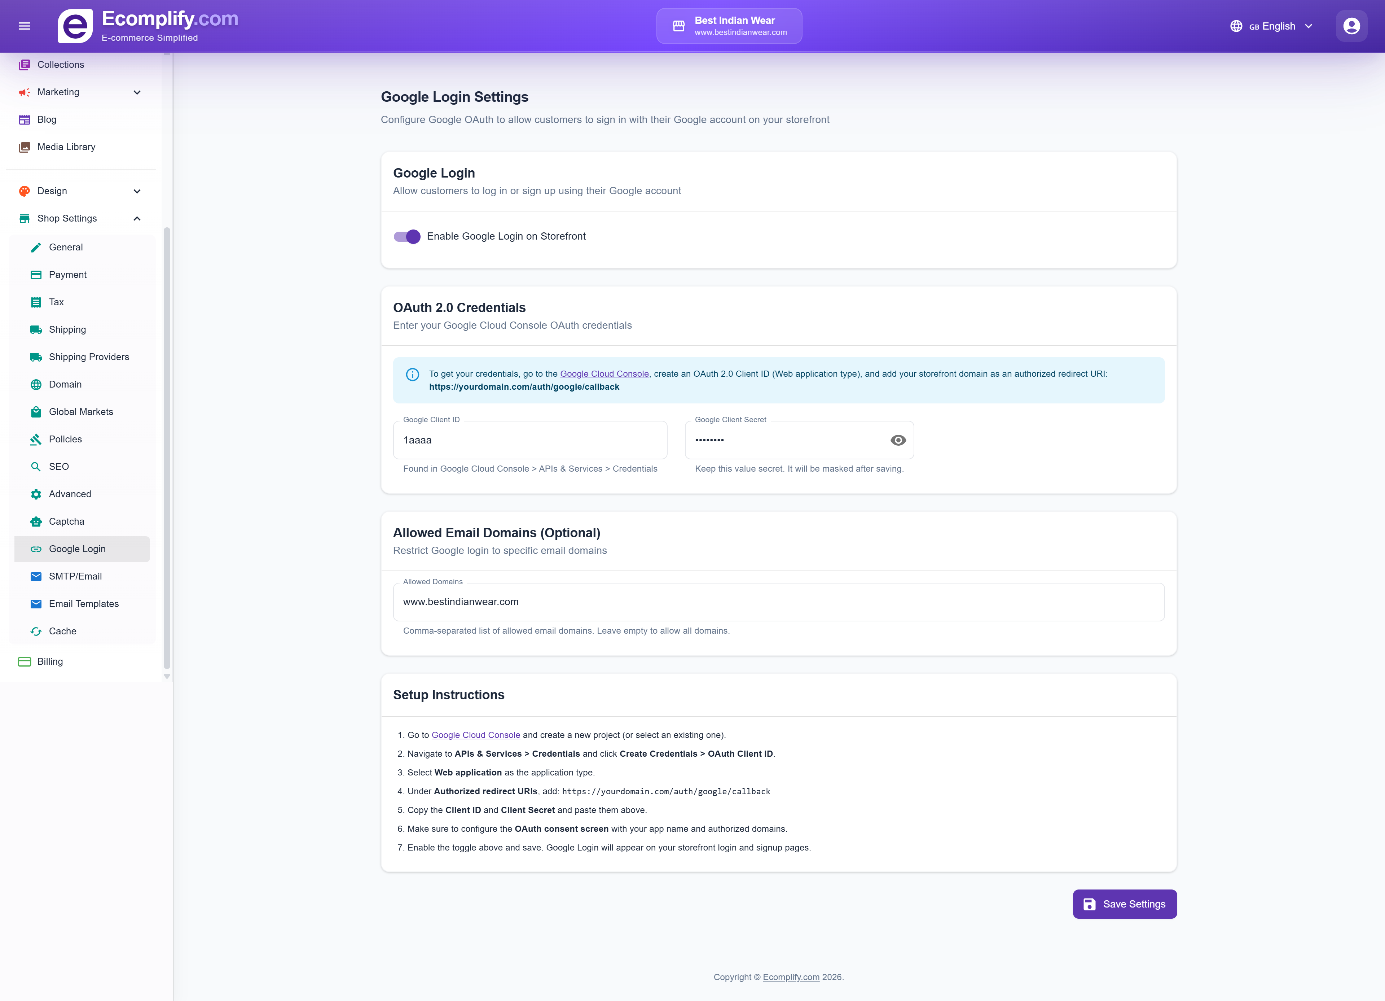Click the Shipping truck icon
1385x1001 pixels.
pos(36,329)
